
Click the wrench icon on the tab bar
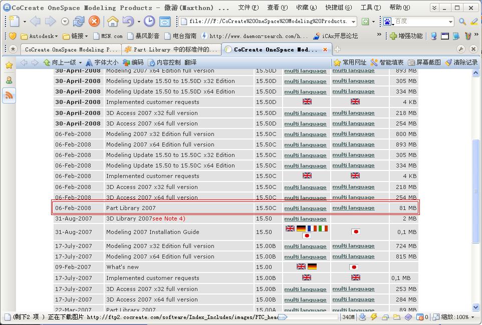point(461,49)
